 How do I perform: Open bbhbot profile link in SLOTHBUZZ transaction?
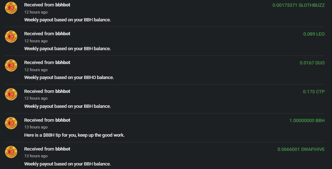[x=63, y=5]
